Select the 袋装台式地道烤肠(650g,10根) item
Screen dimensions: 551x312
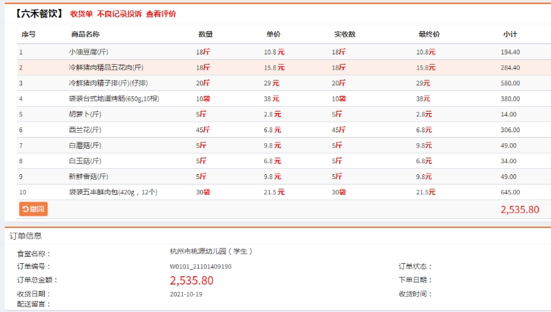[x=114, y=98]
